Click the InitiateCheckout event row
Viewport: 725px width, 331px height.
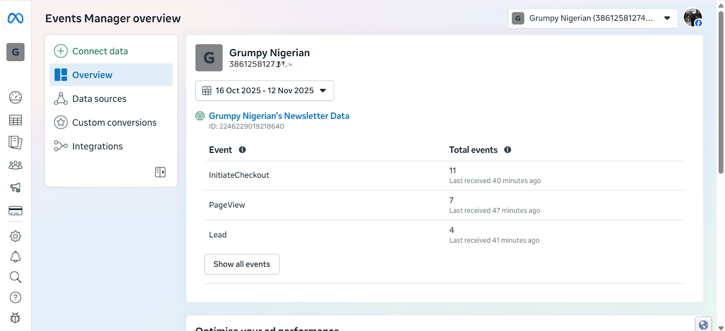pos(445,175)
